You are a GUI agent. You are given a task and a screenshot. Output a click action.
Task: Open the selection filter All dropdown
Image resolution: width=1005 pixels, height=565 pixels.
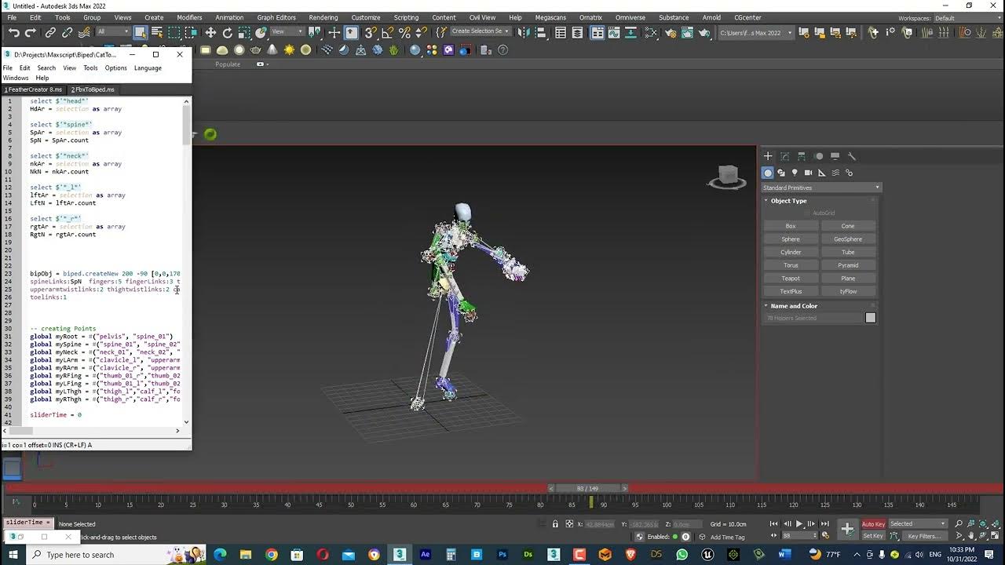coord(113,32)
